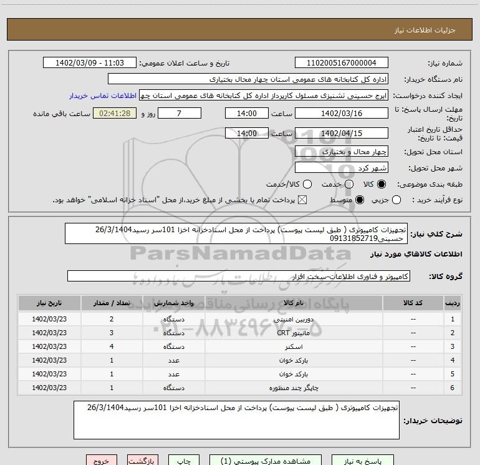480x465 pixels.
Task: Click the کد کالا column header
Action: click(x=413, y=303)
